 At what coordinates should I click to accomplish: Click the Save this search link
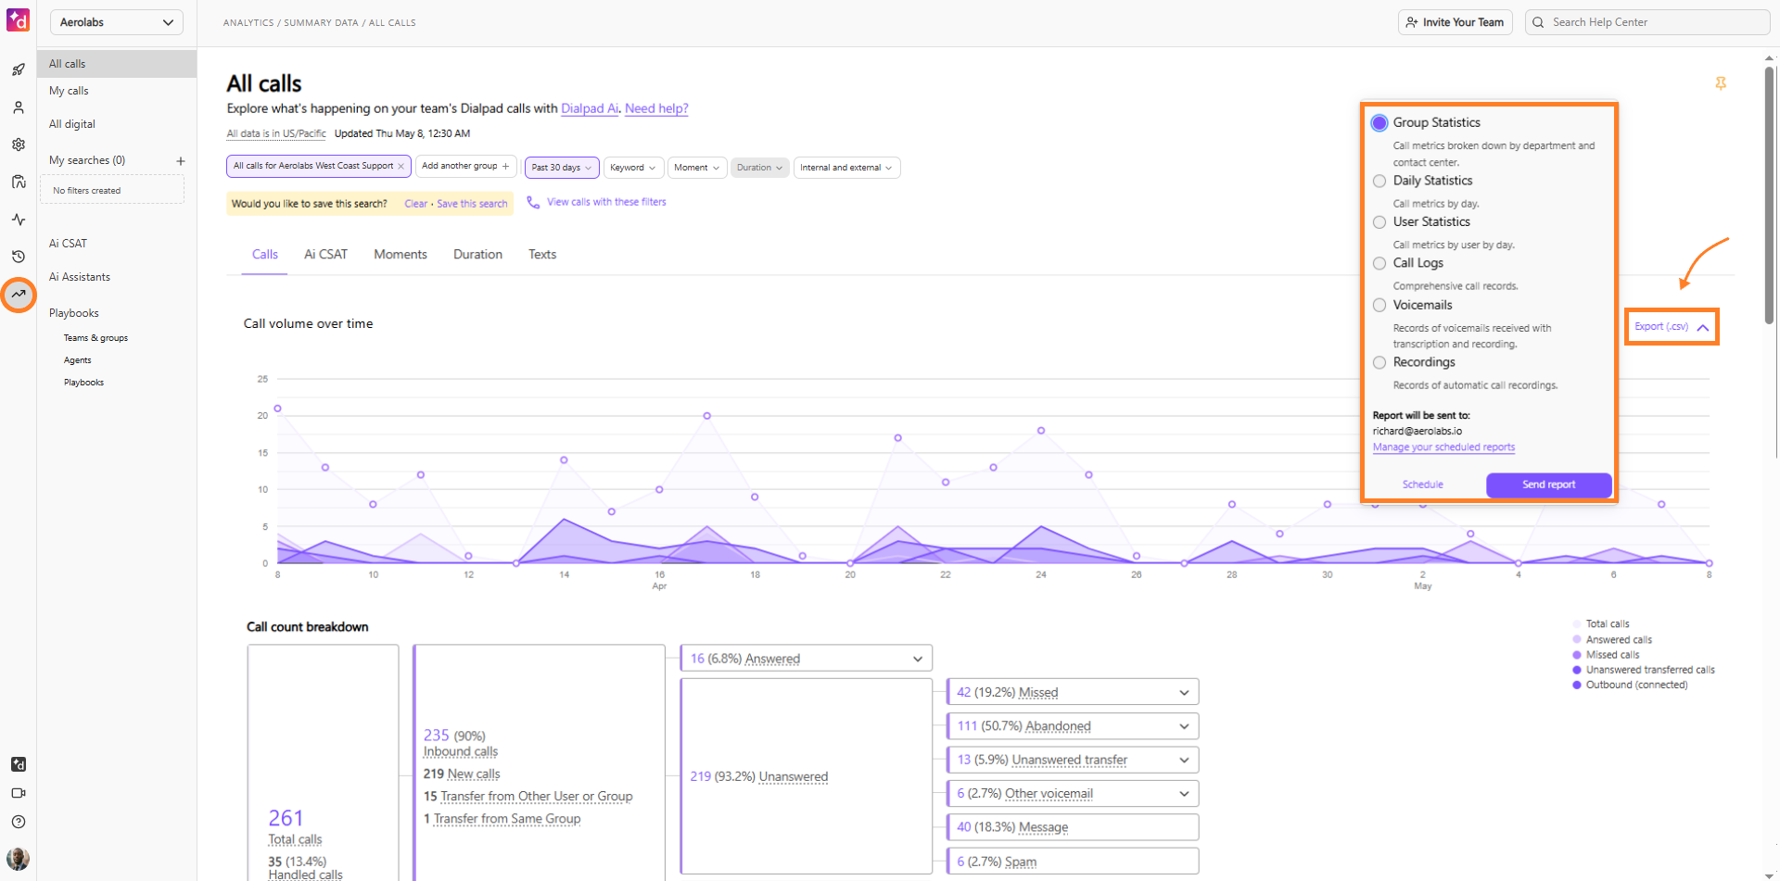pyautogui.click(x=472, y=204)
